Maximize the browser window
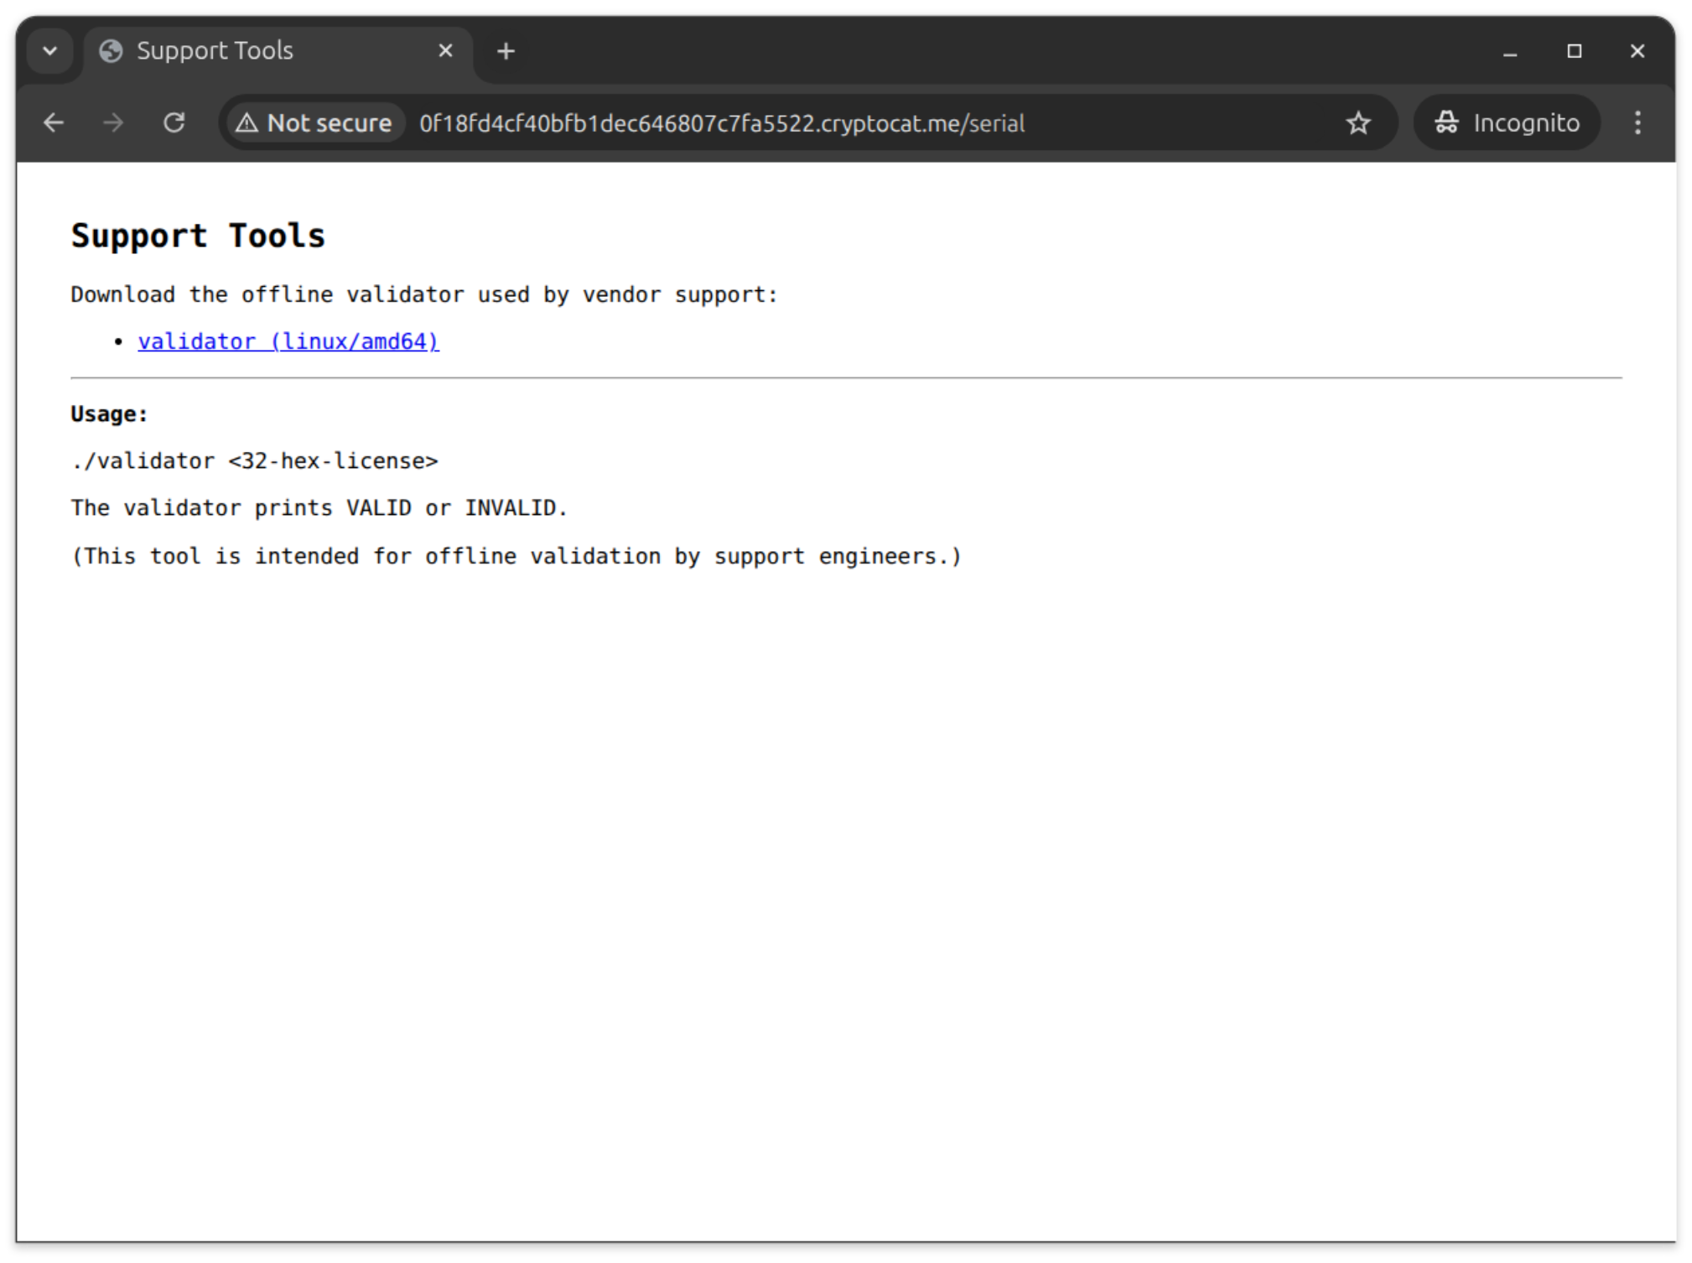 (1574, 51)
